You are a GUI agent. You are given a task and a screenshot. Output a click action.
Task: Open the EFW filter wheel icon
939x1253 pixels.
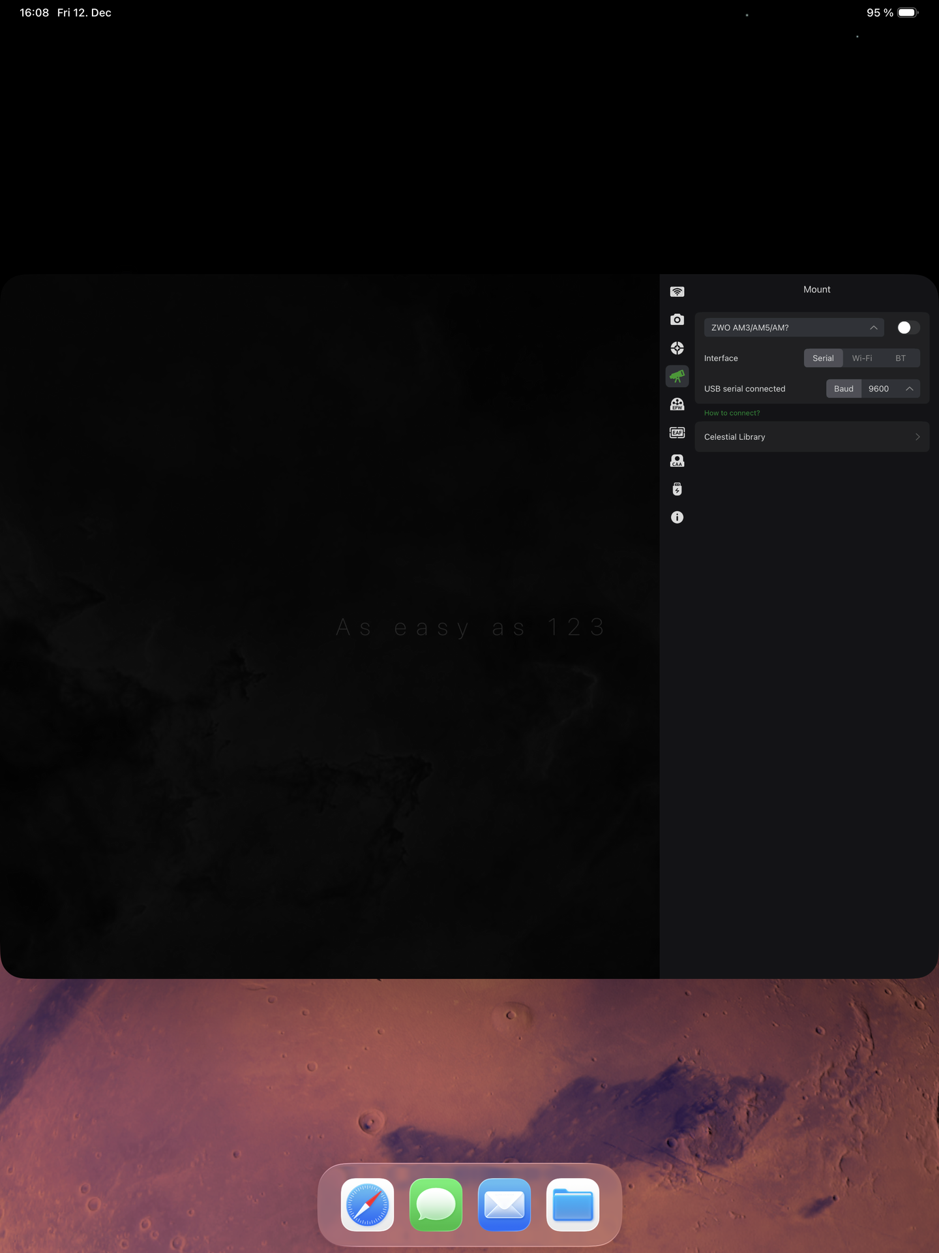point(677,405)
